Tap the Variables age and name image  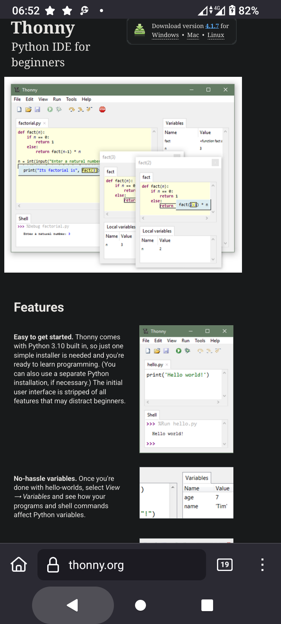[x=186, y=493]
